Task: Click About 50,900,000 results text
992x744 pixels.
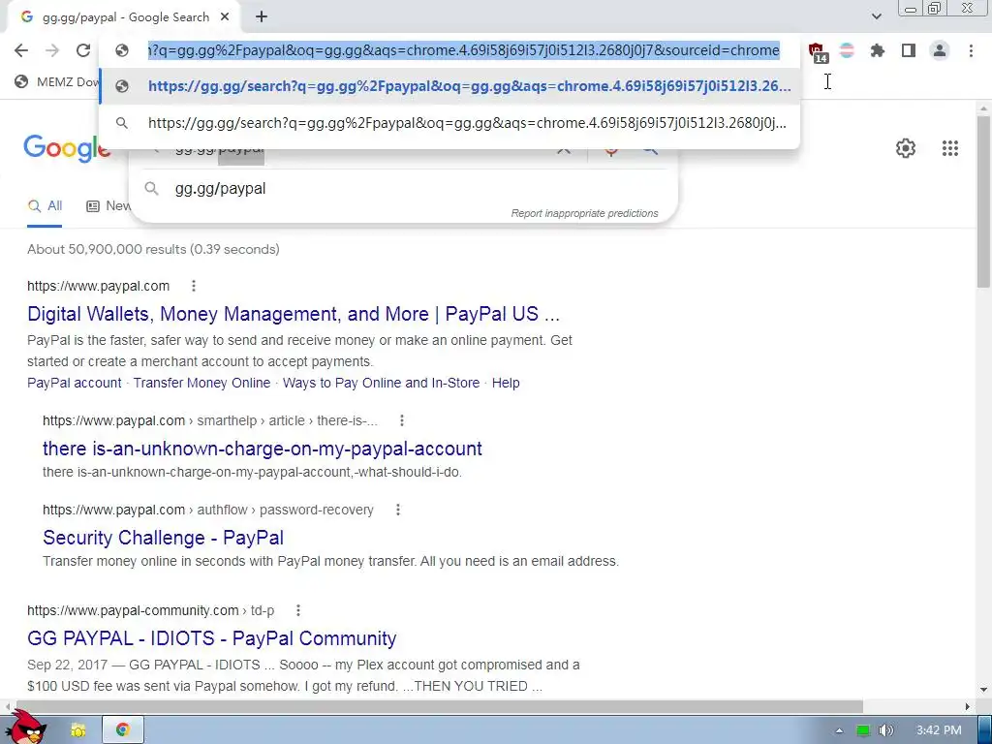Action: pyautogui.click(x=153, y=249)
